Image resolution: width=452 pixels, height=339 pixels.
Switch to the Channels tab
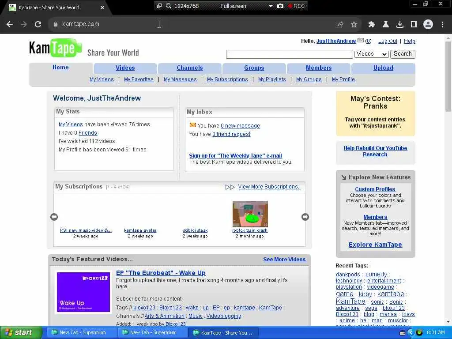click(x=190, y=68)
